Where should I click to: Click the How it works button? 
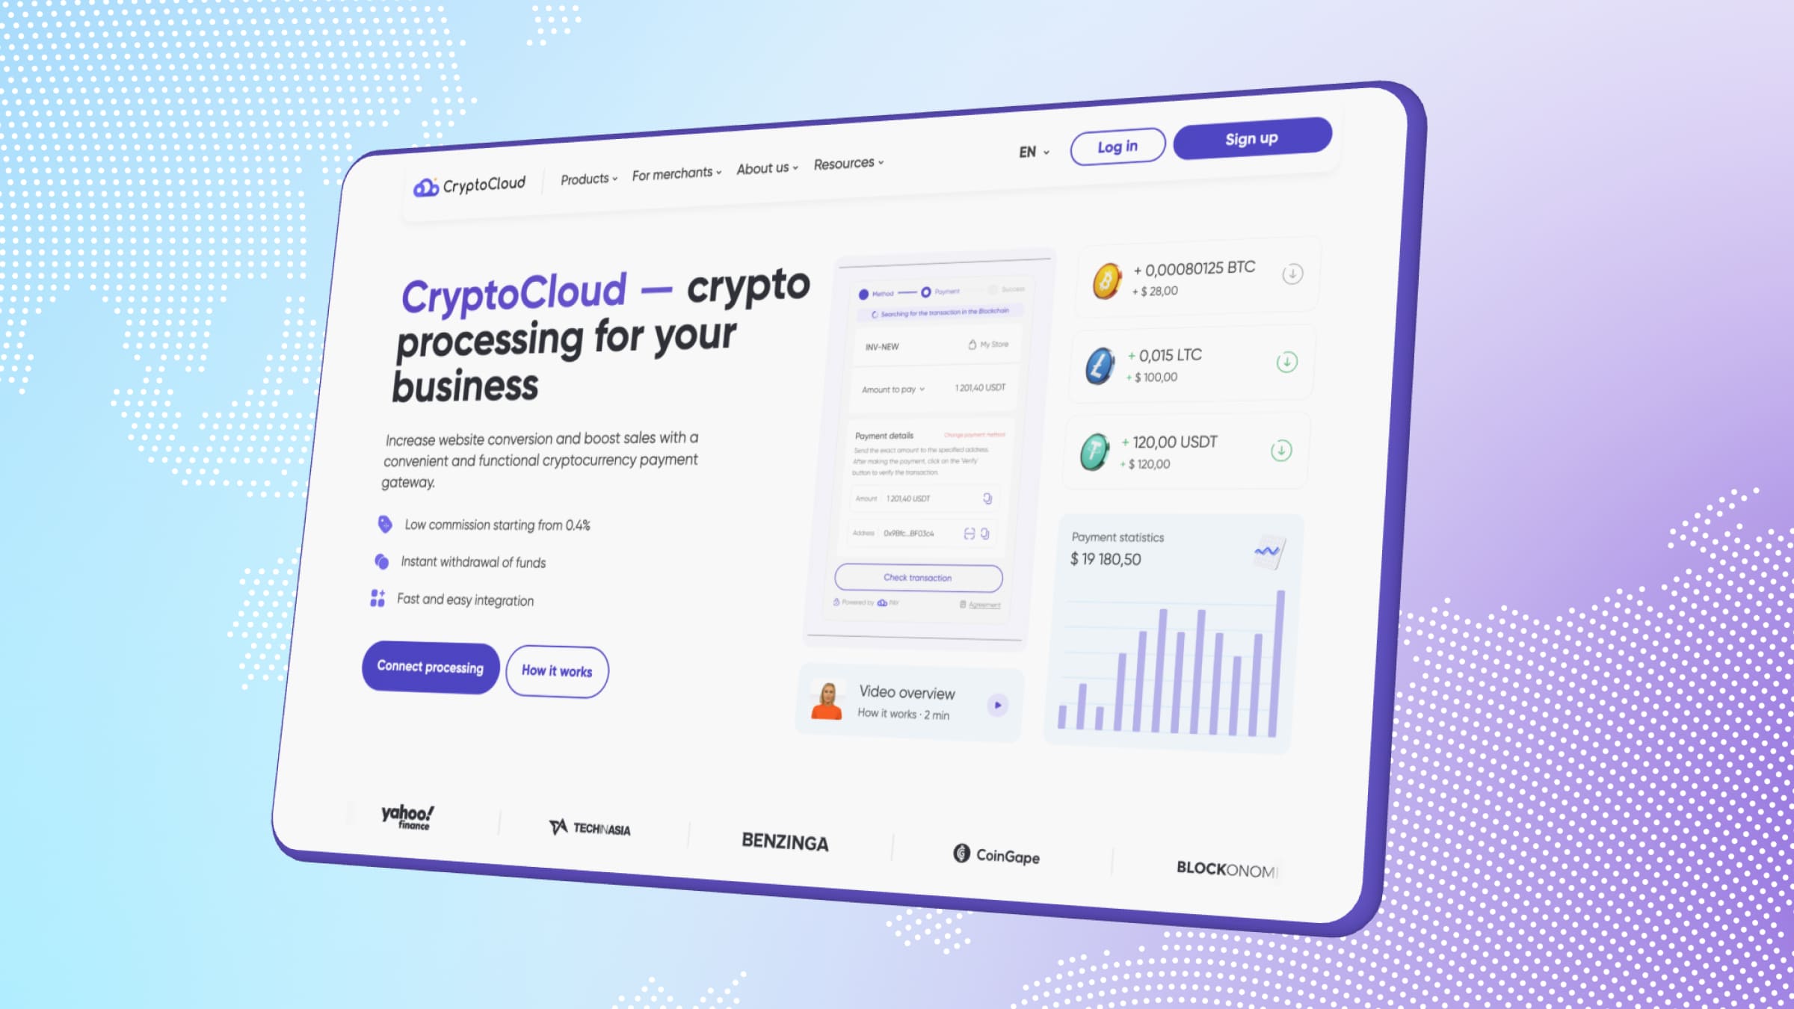(x=555, y=670)
